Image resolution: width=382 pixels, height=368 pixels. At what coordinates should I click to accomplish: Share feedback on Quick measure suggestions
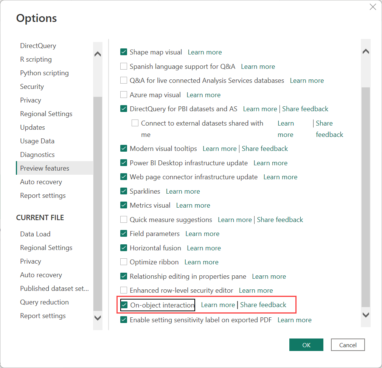280,220
